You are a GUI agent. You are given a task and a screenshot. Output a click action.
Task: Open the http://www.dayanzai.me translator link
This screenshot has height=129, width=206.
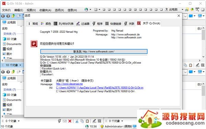[69, 84]
